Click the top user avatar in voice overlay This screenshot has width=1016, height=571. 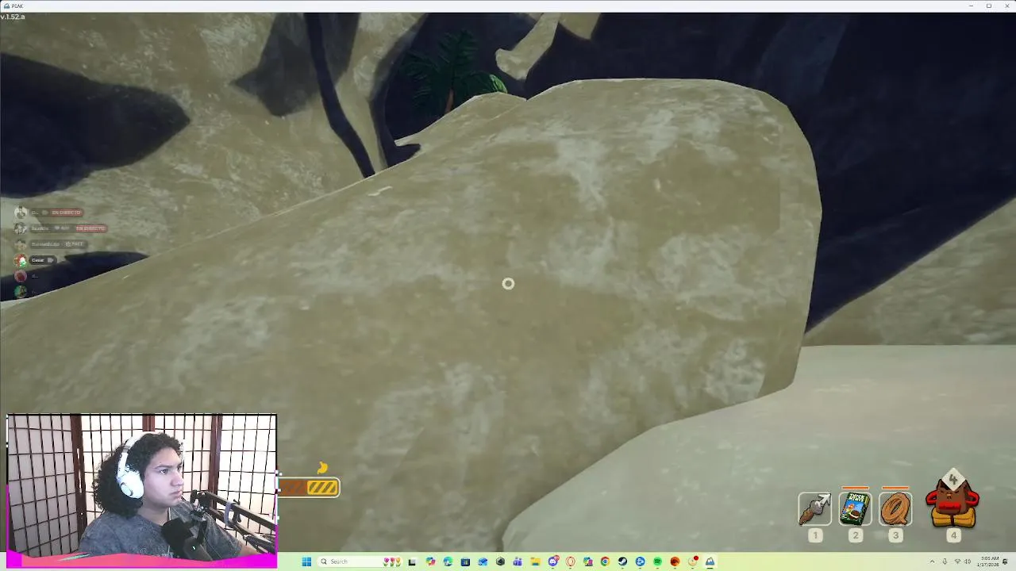click(x=21, y=213)
